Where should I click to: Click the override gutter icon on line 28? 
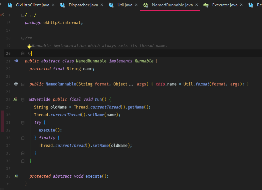pos(15,99)
